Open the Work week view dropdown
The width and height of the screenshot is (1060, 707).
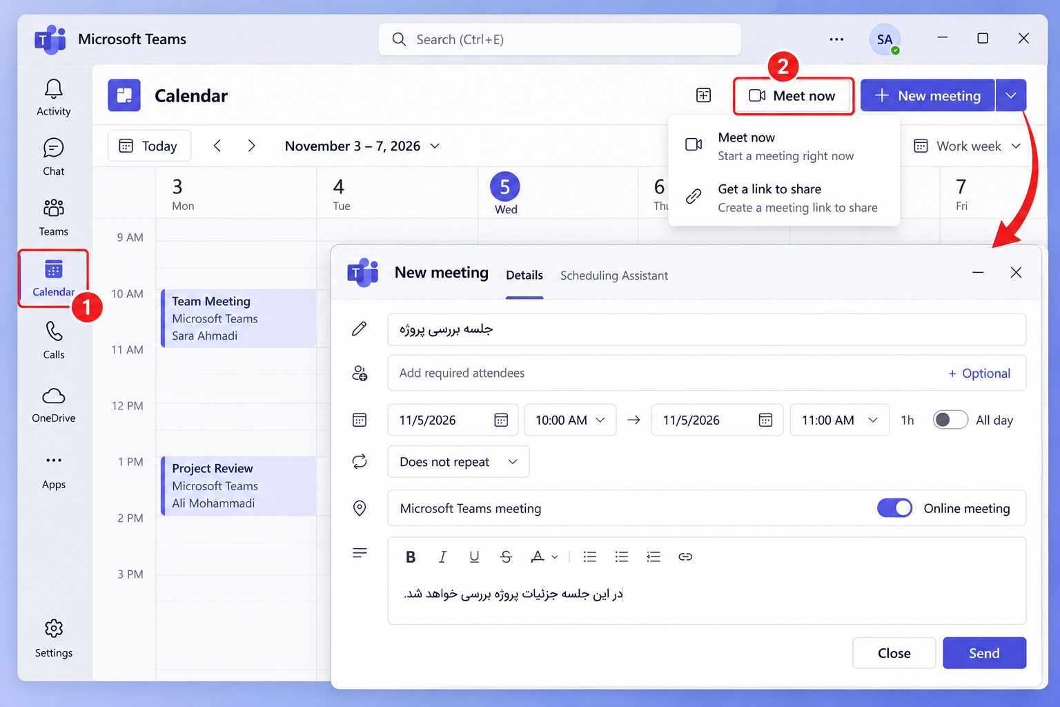point(968,146)
